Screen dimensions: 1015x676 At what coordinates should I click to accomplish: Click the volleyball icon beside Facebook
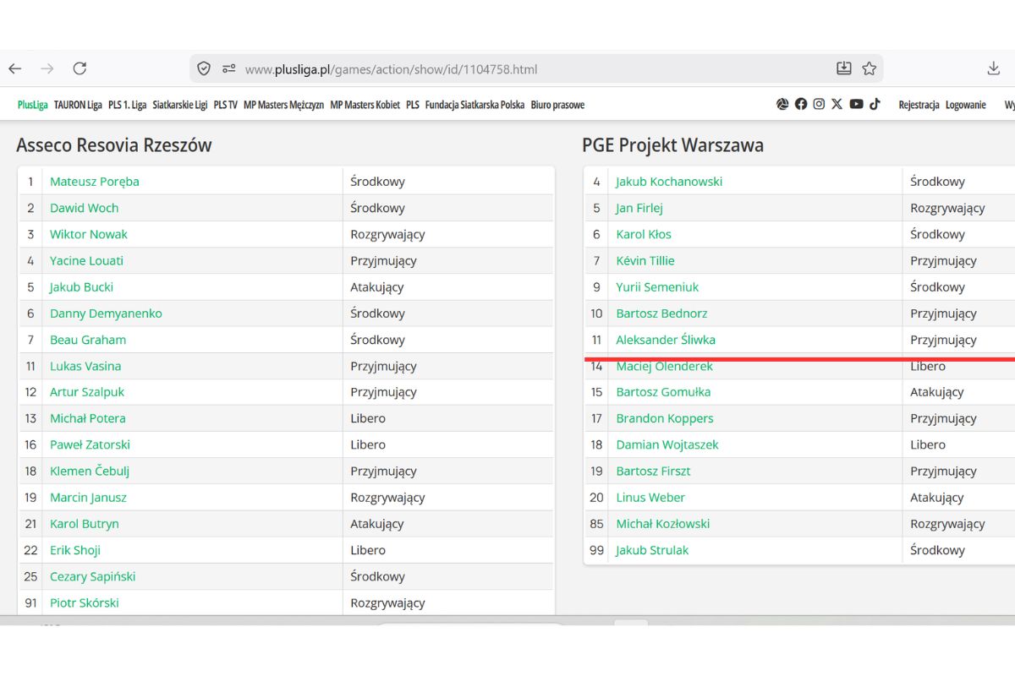coord(782,104)
